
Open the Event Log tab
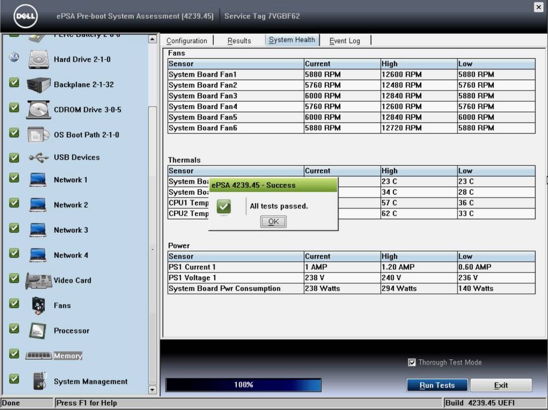[344, 41]
